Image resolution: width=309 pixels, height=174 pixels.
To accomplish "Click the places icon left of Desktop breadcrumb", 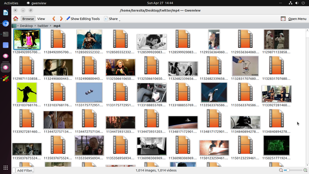I will click(x=14, y=26).
